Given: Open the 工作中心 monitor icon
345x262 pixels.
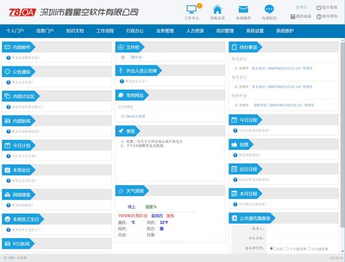Looking at the screenshot, I should click(x=191, y=9).
